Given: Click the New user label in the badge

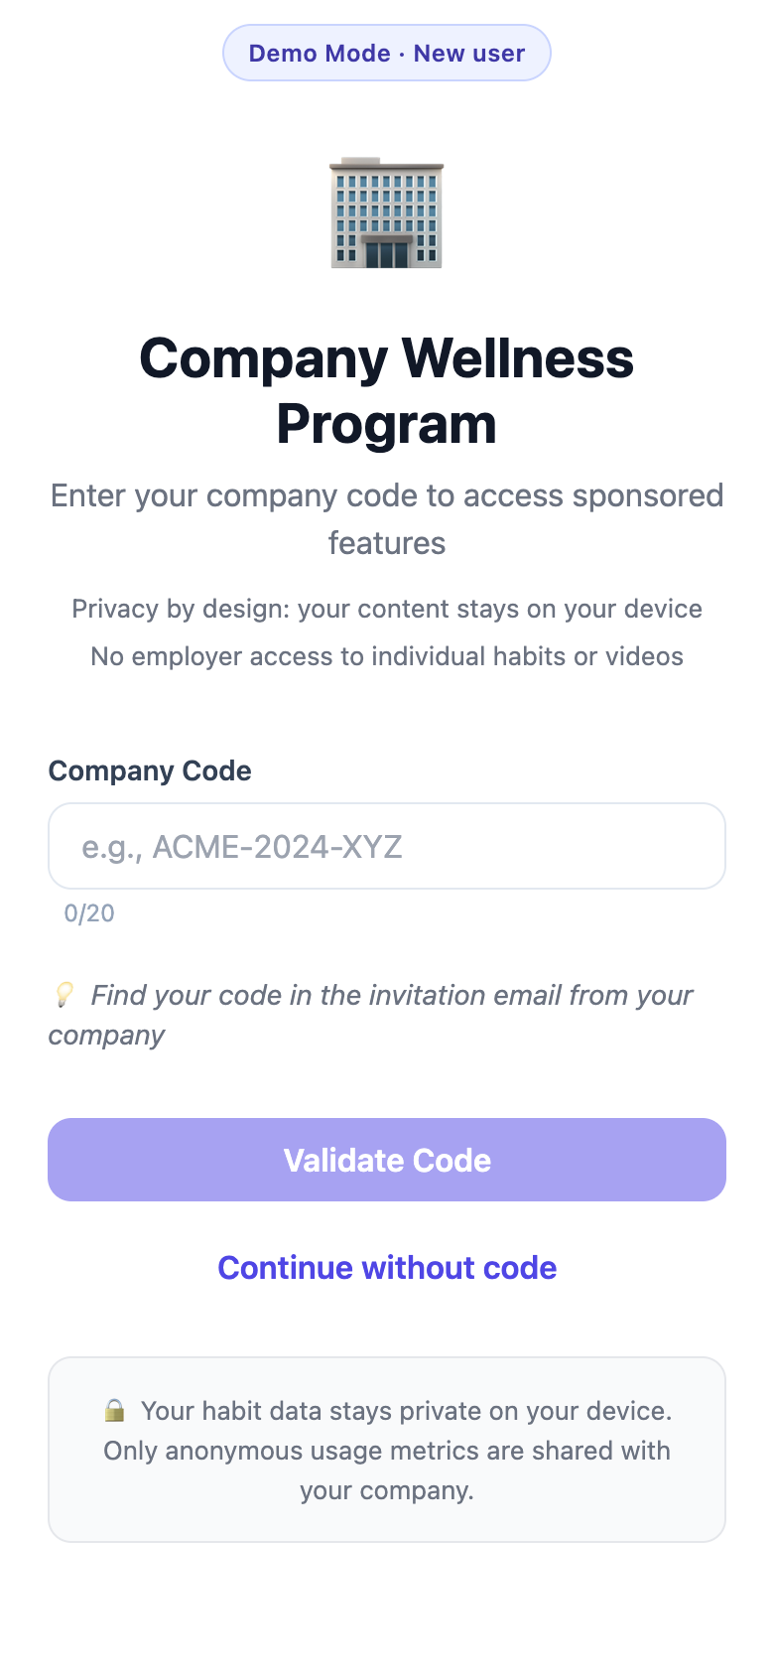Looking at the screenshot, I should 468,53.
